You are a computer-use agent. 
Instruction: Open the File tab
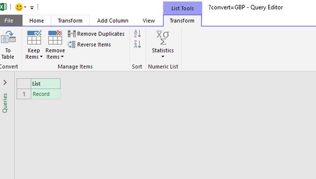(9, 21)
